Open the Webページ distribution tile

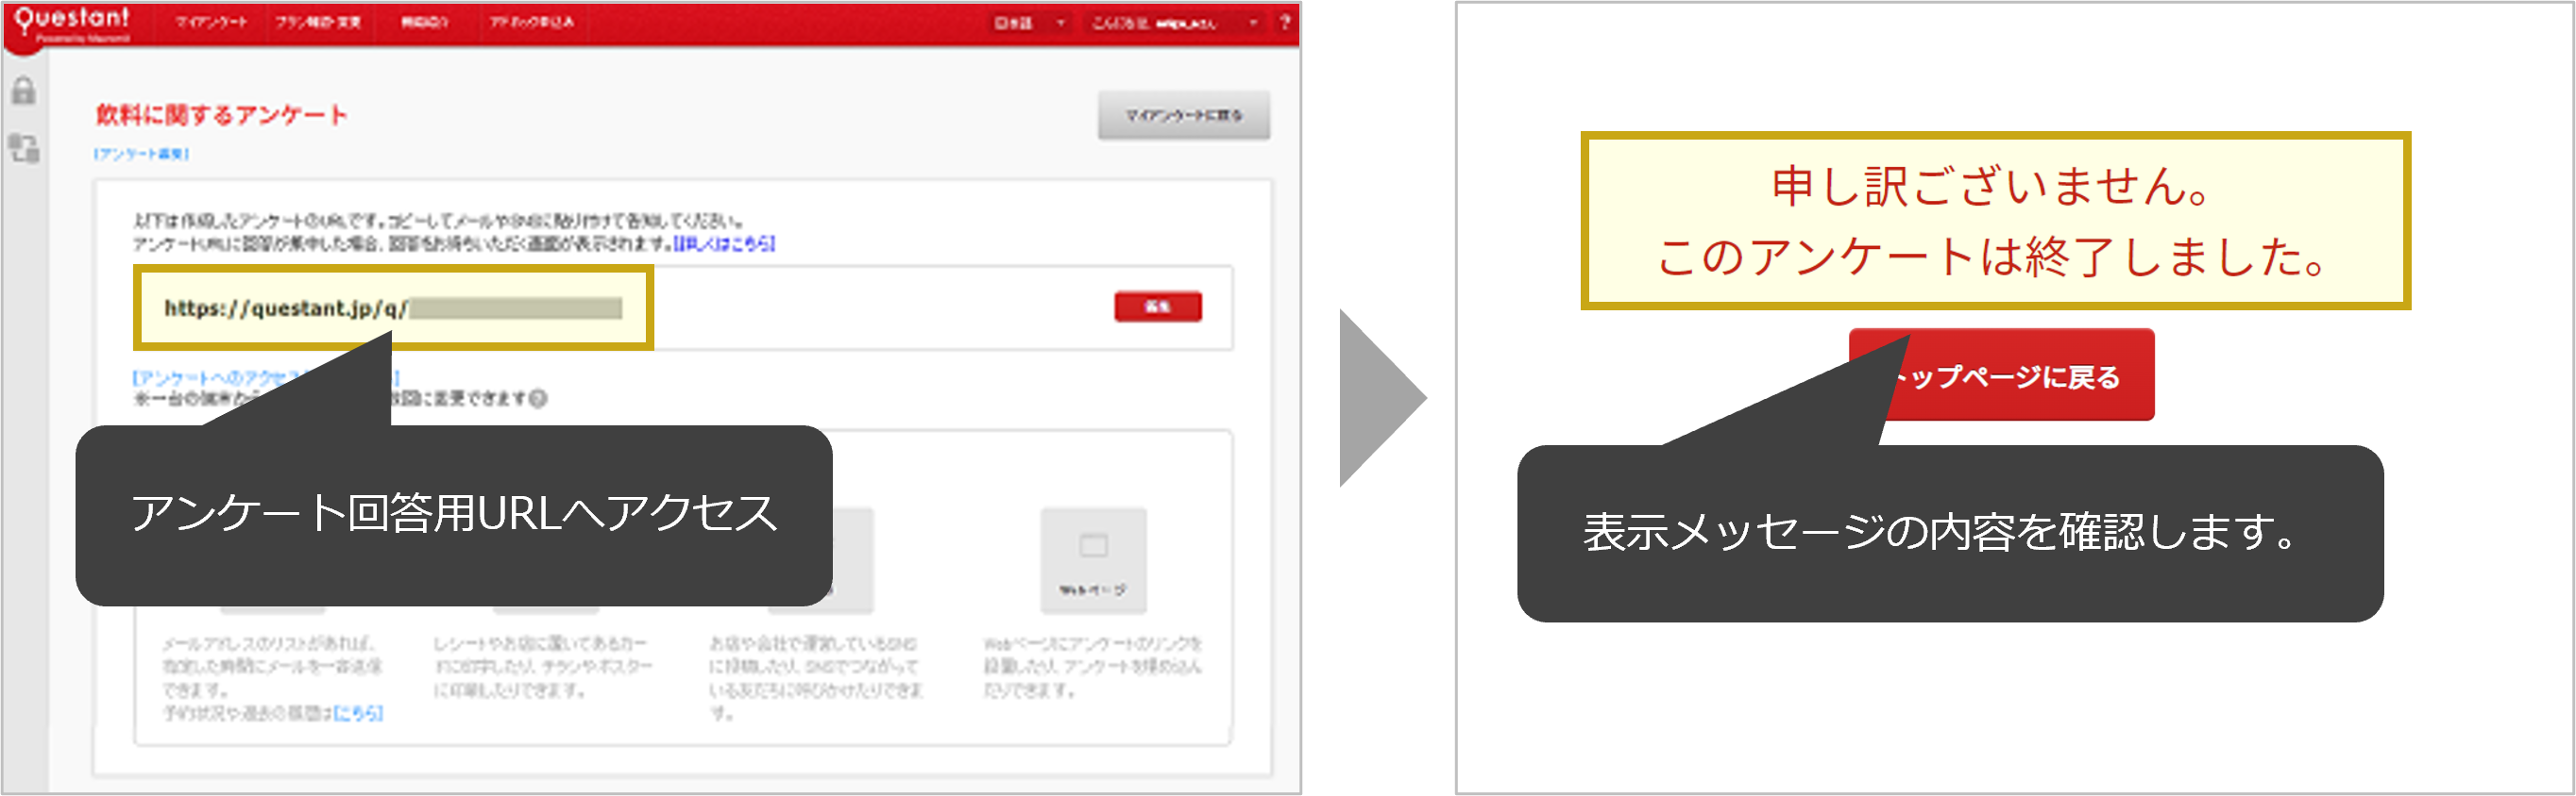pyautogui.click(x=1093, y=559)
